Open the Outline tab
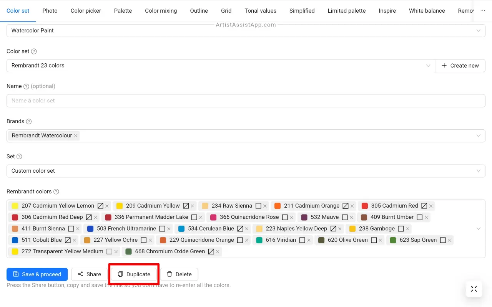This screenshot has width=492, height=307. point(199,11)
